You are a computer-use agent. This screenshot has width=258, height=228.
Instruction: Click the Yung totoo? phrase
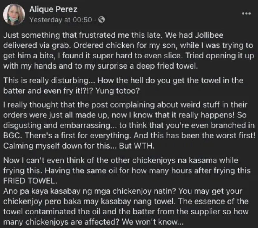[118, 91]
